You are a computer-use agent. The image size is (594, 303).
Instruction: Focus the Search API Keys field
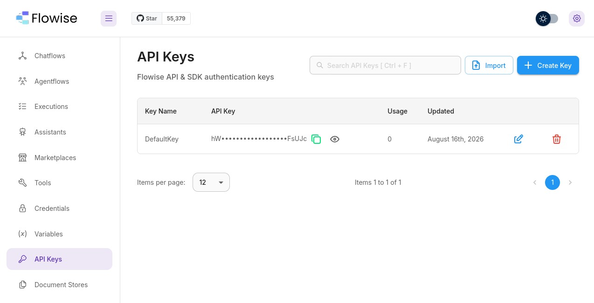[x=385, y=65]
